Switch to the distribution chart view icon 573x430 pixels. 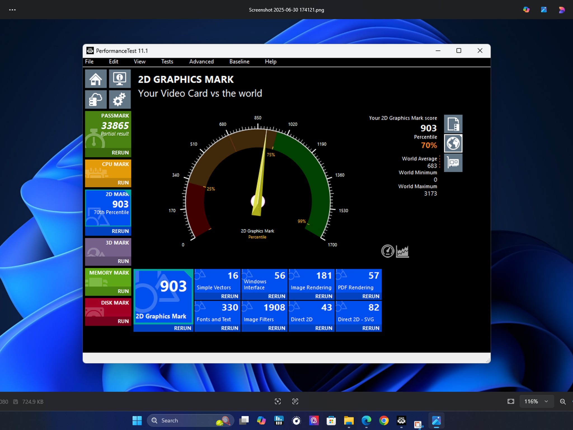[x=402, y=251]
